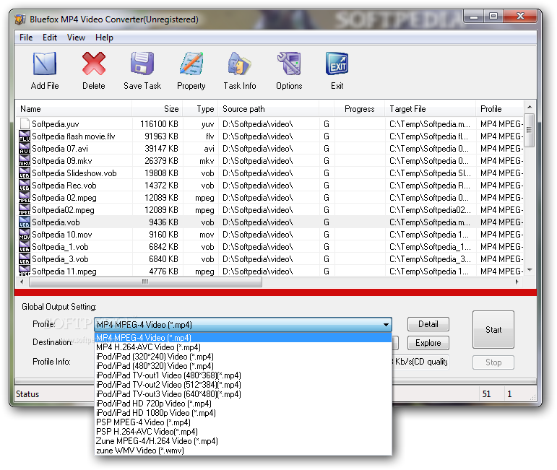Viewport: 557px width, 470px height.
Task: Select the MOV icon of Softpedia 10.mov
Action: [x=25, y=235]
